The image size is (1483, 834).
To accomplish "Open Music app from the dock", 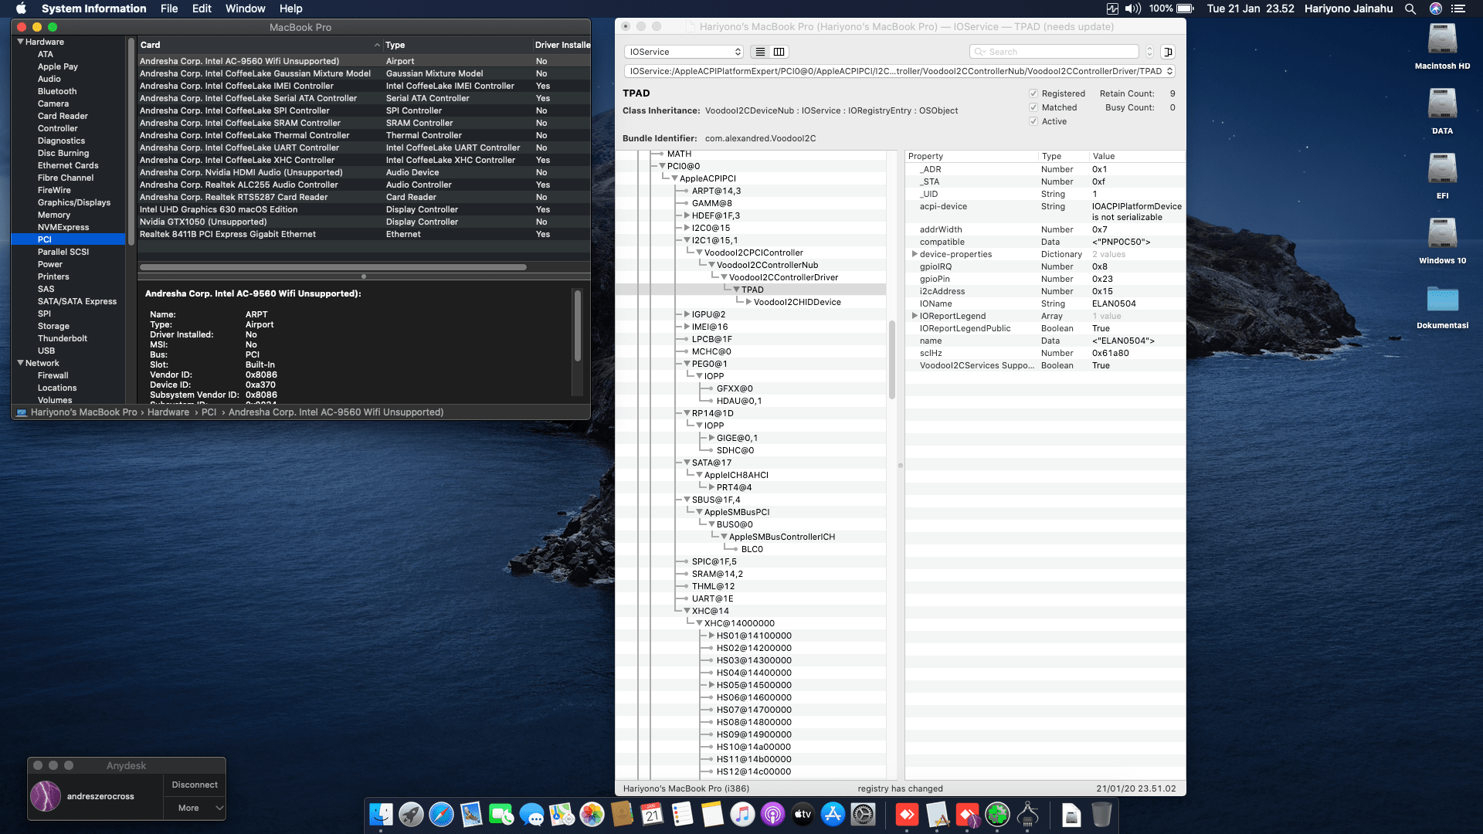I will [742, 814].
